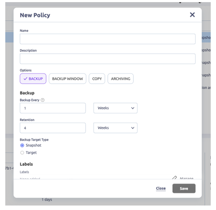Click the Backup Every number field

pos(53,108)
